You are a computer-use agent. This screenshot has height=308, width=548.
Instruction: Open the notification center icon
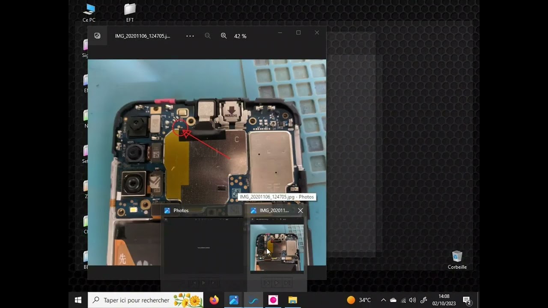[467, 300]
